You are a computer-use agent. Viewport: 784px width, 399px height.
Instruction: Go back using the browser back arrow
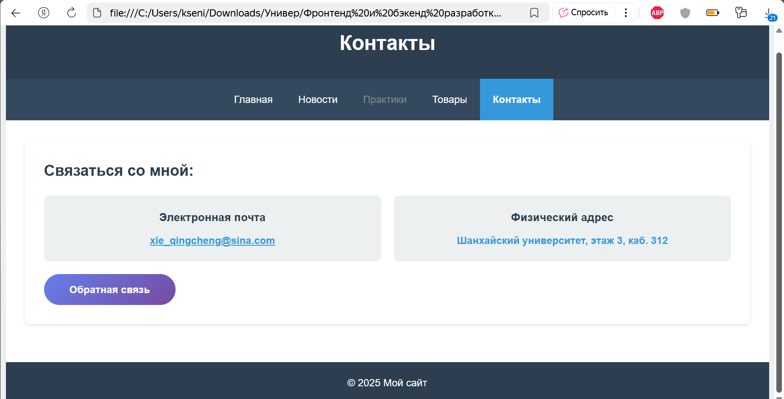(16, 13)
